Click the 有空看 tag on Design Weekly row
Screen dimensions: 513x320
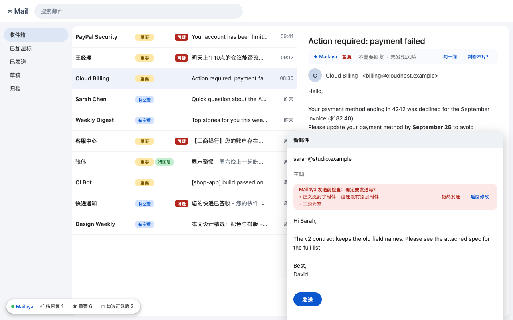(x=145, y=224)
